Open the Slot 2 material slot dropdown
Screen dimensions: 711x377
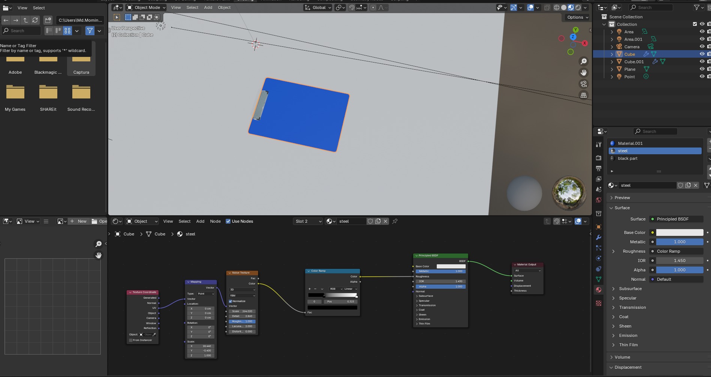[308, 221]
